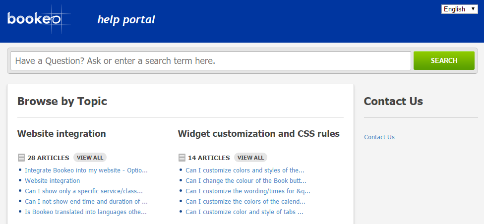The image size is (484, 224).
Task: Open 'customize the colors of the calendar' article
Action: pyautogui.click(x=245, y=202)
